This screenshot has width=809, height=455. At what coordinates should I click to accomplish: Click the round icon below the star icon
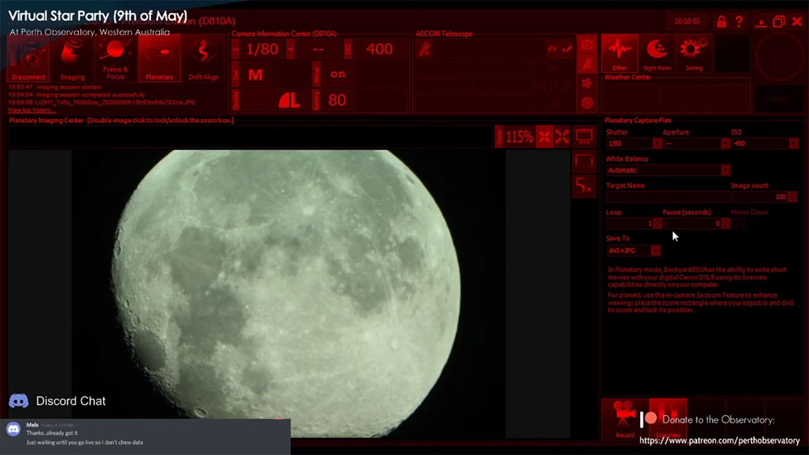pos(587,103)
